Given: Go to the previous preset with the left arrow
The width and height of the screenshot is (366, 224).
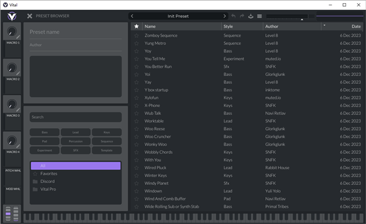Looking at the screenshot, I should 132,16.
